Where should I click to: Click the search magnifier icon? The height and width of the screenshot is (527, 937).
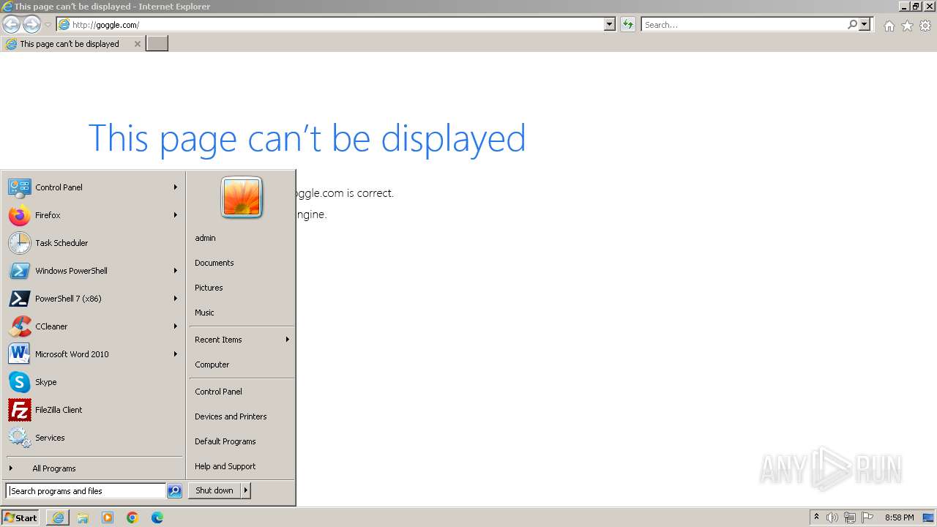pyautogui.click(x=852, y=25)
